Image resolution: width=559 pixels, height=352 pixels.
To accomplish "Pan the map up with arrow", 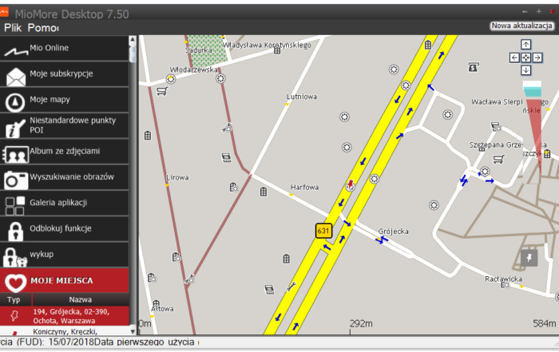I will coord(525,45).
